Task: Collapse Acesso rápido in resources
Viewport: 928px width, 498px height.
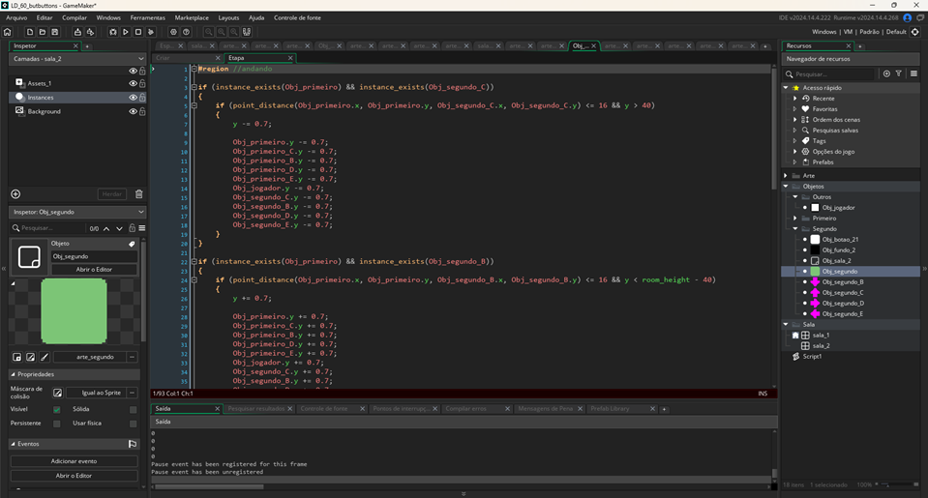Action: [786, 88]
